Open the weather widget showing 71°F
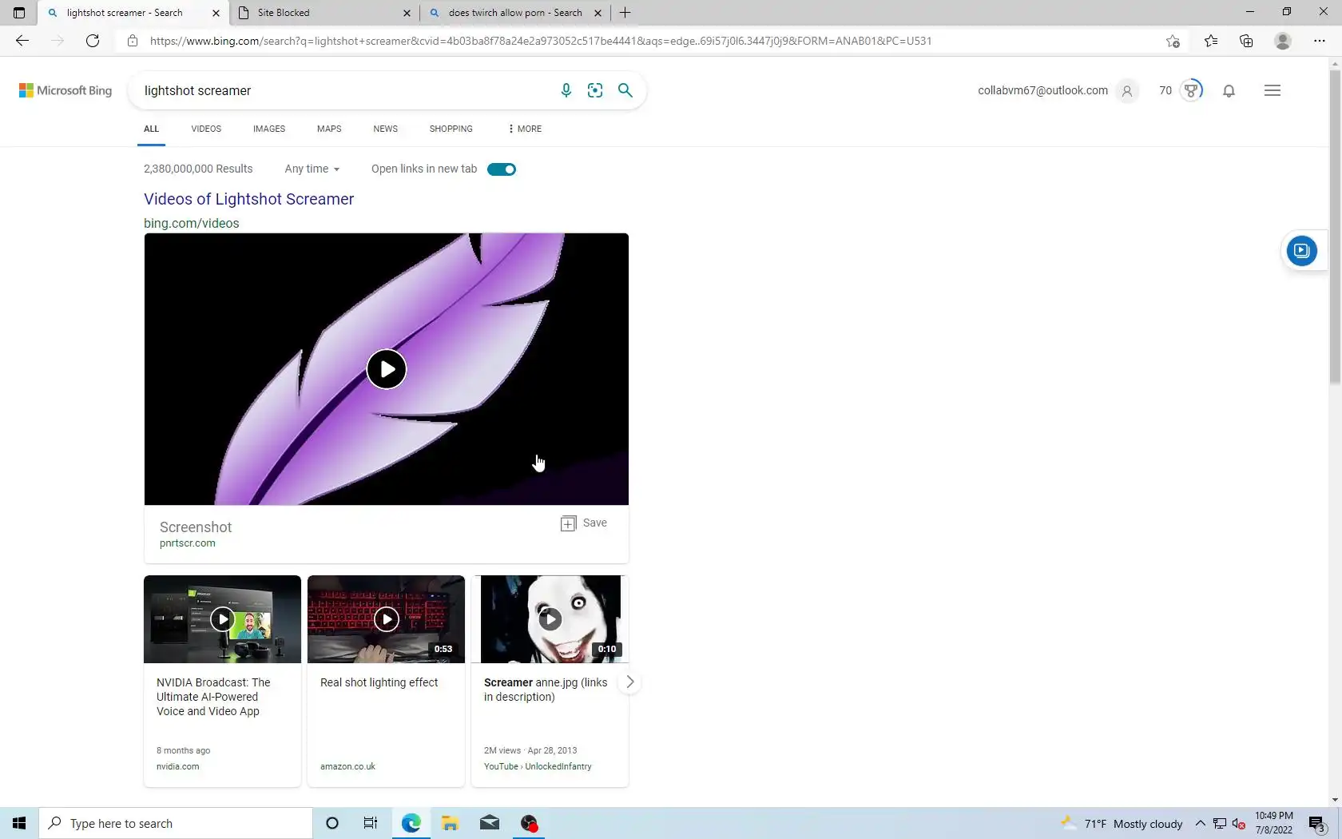This screenshot has width=1342, height=839. (x=1121, y=824)
